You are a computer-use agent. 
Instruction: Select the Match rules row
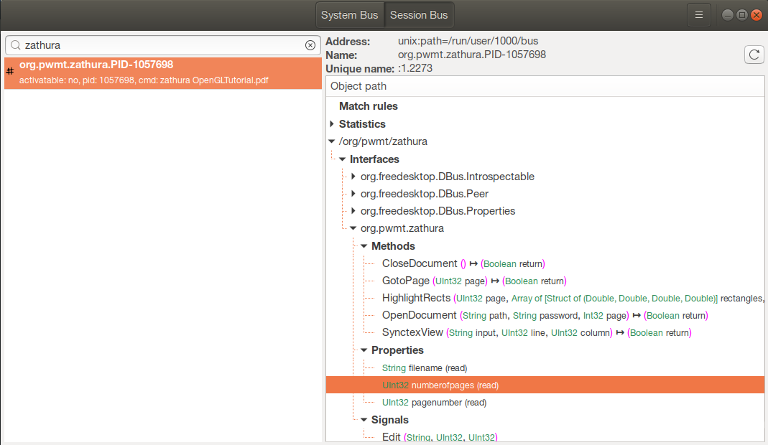click(545, 106)
